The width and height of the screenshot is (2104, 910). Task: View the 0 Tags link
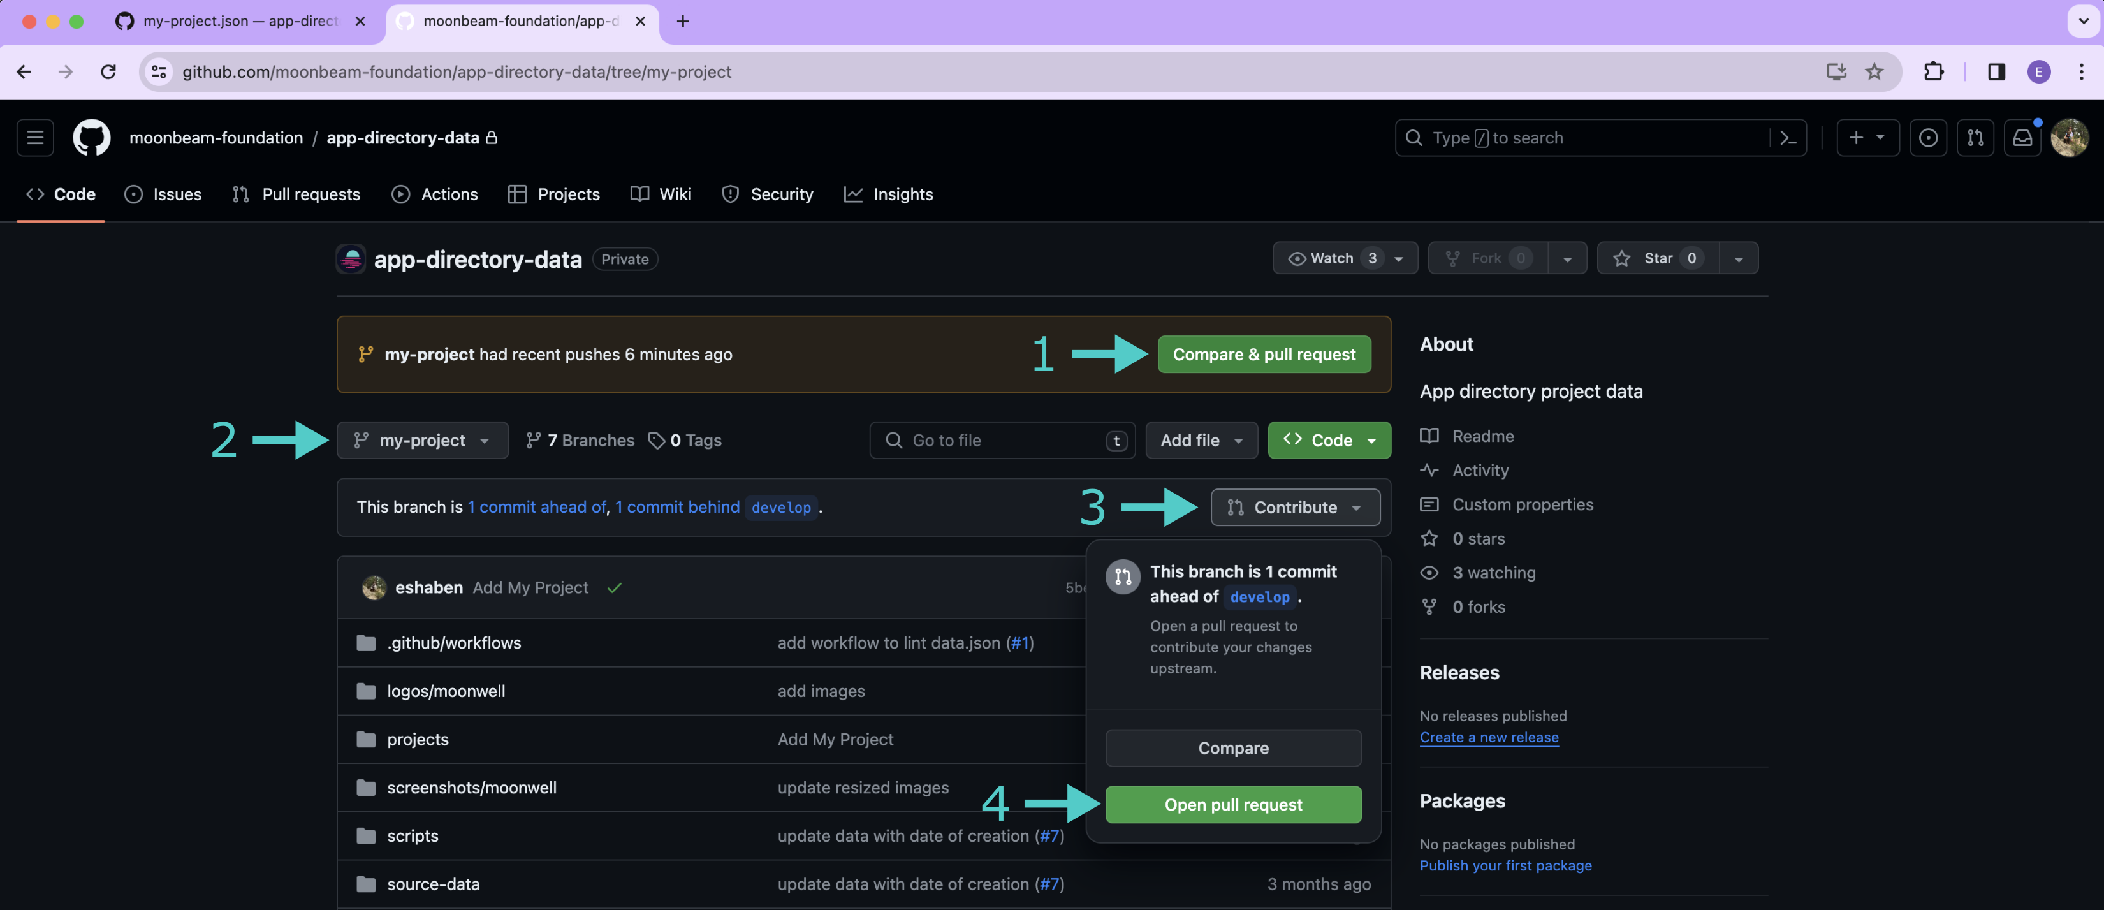685,440
